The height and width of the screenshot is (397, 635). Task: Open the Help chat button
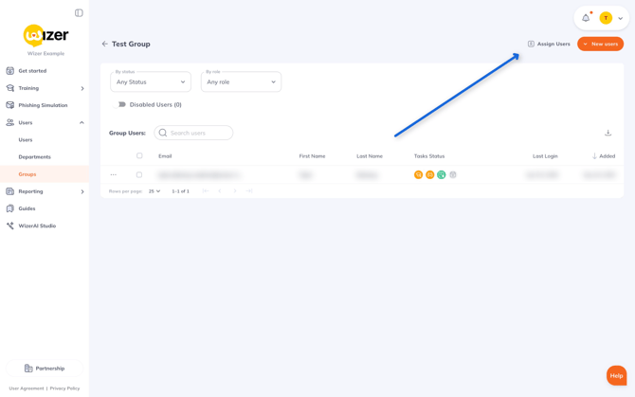click(x=616, y=375)
